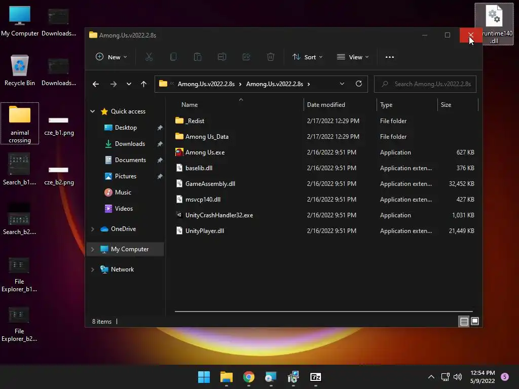Click the taskbar clock and date
Screen dimensions: 519x389
pos(483,377)
